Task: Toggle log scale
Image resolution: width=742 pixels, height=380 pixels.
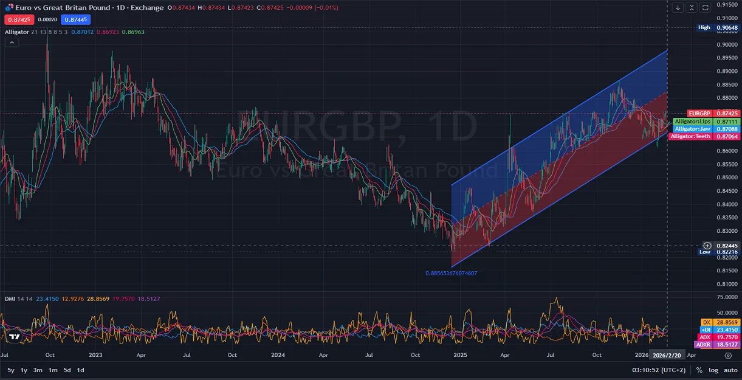Action: coord(713,370)
